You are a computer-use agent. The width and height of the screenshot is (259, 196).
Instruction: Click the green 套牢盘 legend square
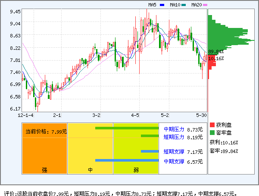[x=212, y=132]
